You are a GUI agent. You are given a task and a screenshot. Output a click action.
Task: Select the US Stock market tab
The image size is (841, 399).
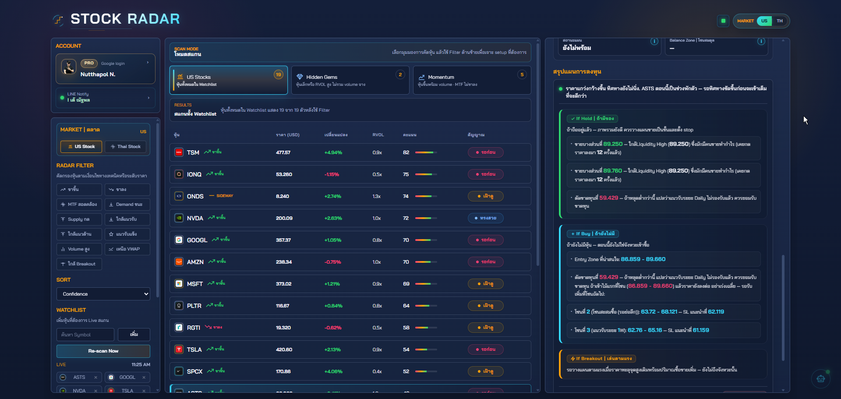pyautogui.click(x=81, y=147)
